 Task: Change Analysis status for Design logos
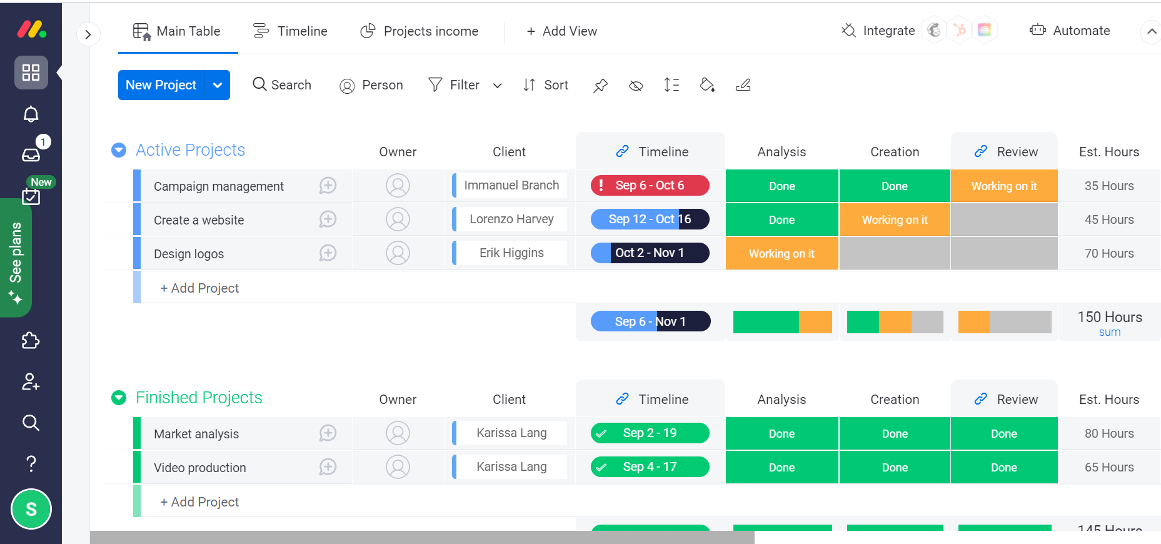[x=782, y=254]
